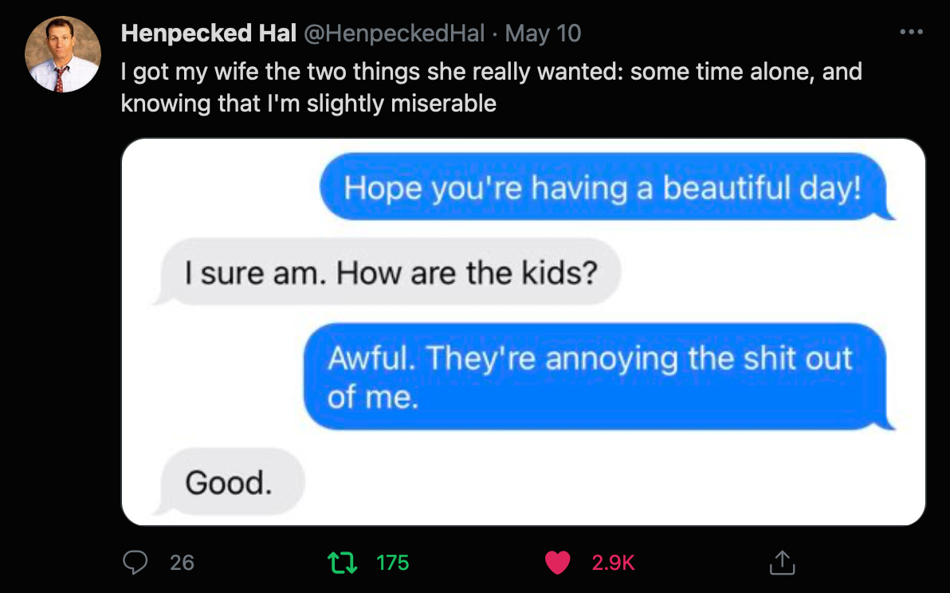
Task: Open the three-dot more options menu
Action: [910, 33]
